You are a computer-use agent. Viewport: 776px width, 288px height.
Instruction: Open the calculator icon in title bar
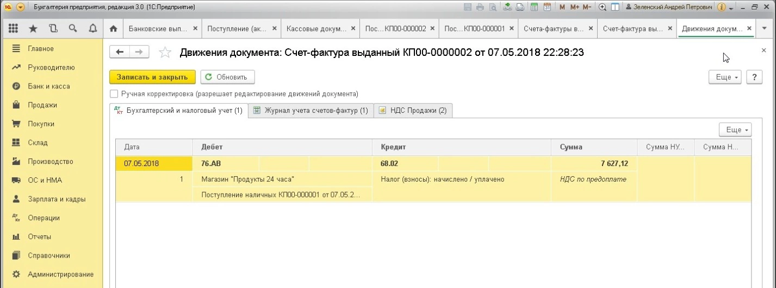(535, 7)
